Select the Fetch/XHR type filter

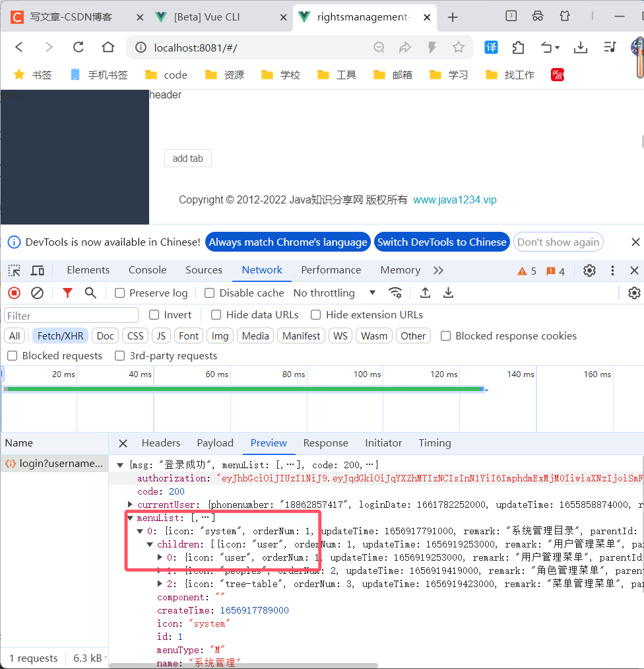coord(61,336)
